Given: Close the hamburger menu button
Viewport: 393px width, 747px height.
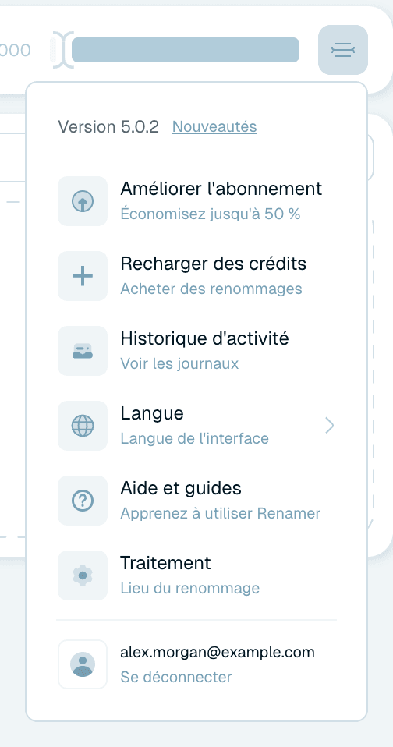Looking at the screenshot, I should coord(343,50).
